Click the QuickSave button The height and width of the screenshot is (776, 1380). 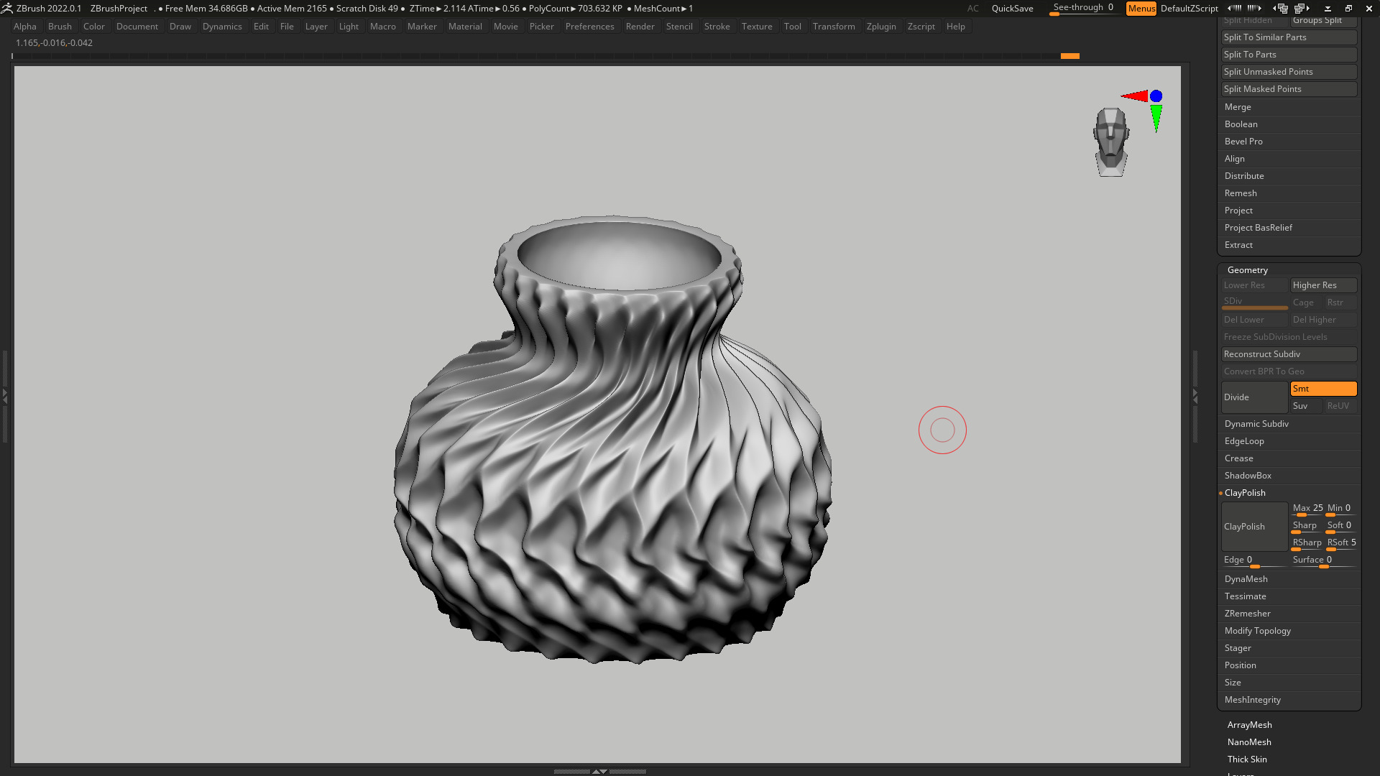click(1012, 9)
